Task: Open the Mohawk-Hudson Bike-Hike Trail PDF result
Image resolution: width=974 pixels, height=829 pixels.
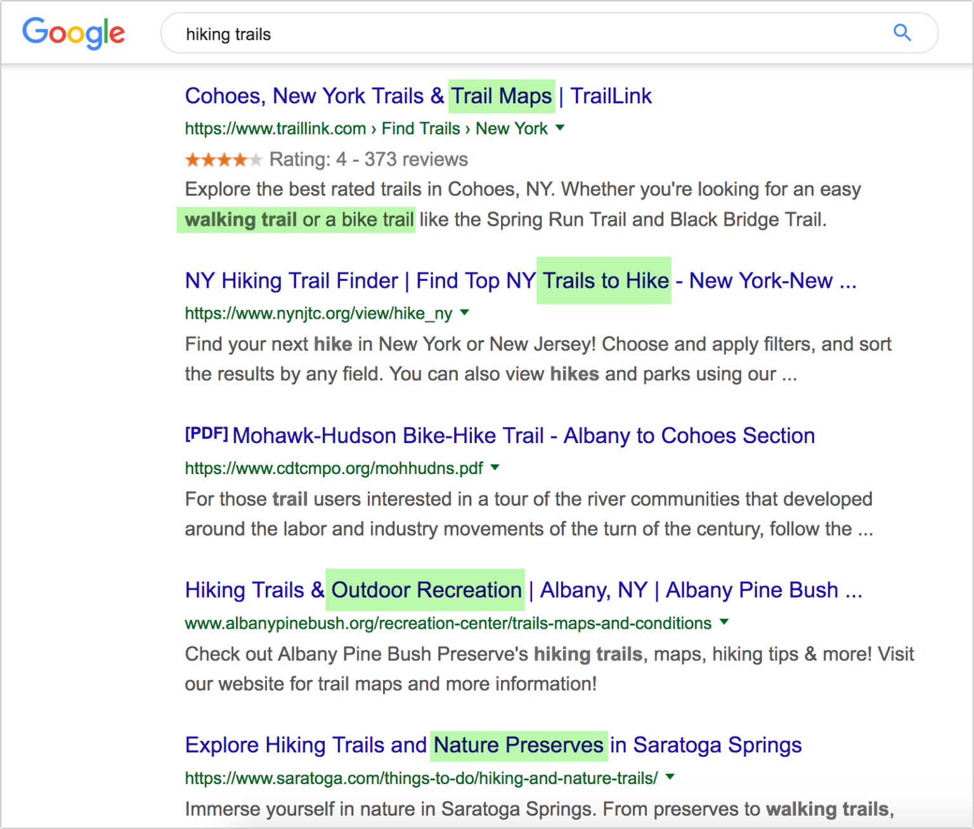Action: coord(524,435)
